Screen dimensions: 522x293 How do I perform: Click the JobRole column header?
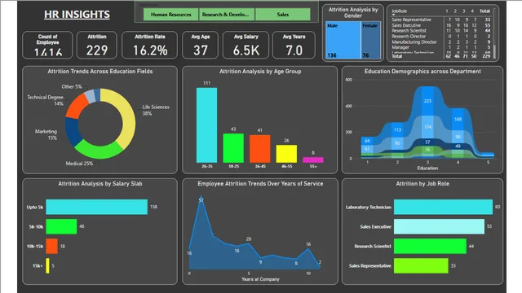[x=399, y=11]
